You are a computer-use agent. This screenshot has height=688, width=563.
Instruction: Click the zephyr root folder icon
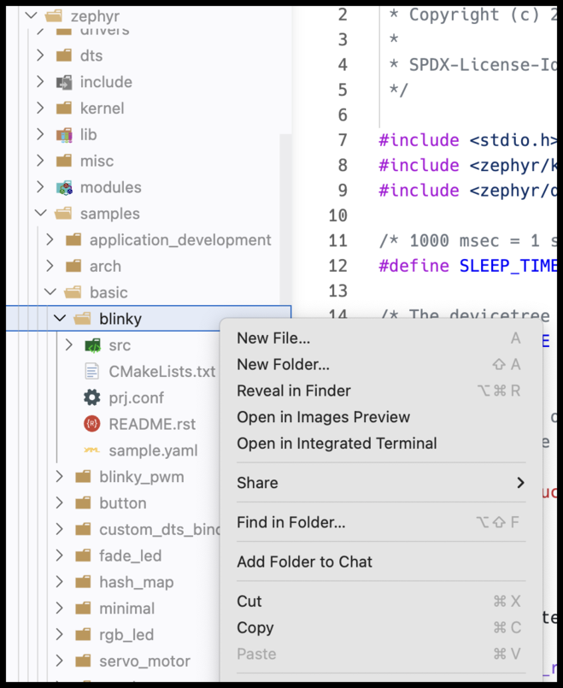tap(54, 16)
